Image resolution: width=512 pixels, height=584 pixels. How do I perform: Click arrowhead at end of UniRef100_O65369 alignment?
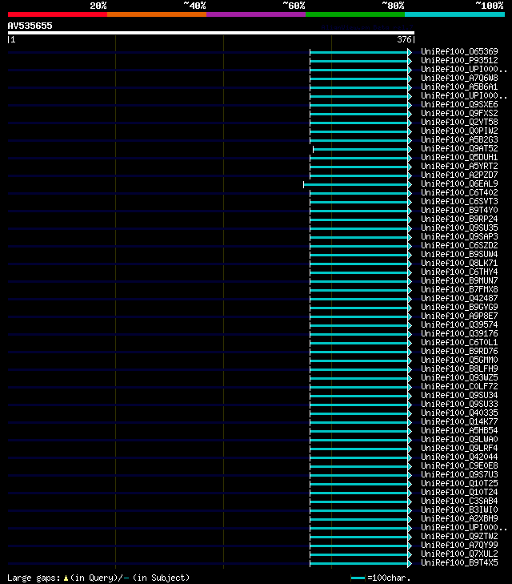pyautogui.click(x=410, y=52)
